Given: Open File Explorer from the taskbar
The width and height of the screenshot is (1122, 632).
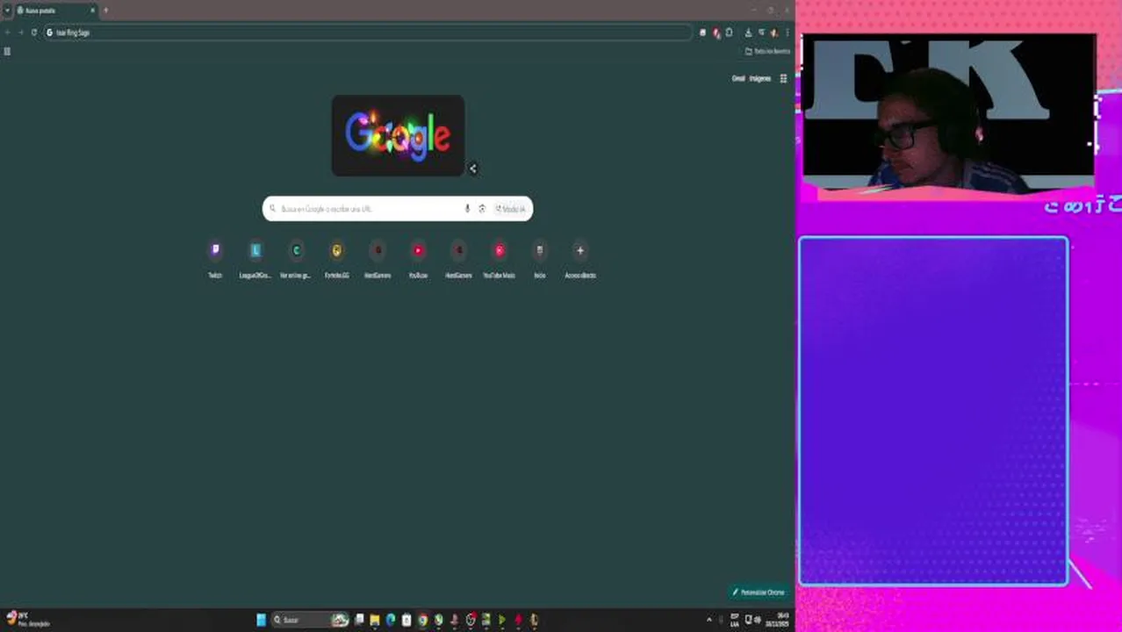Looking at the screenshot, I should [375, 620].
